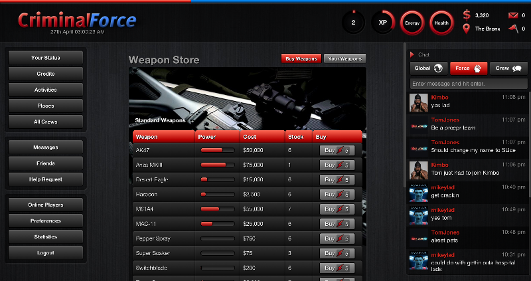Click the dollar sign money icon
This screenshot has height=281, width=531.
click(x=467, y=15)
